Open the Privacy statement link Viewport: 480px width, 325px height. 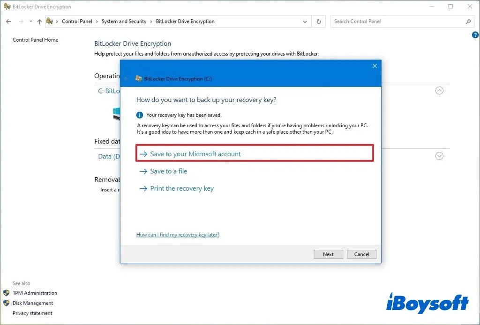32,313
